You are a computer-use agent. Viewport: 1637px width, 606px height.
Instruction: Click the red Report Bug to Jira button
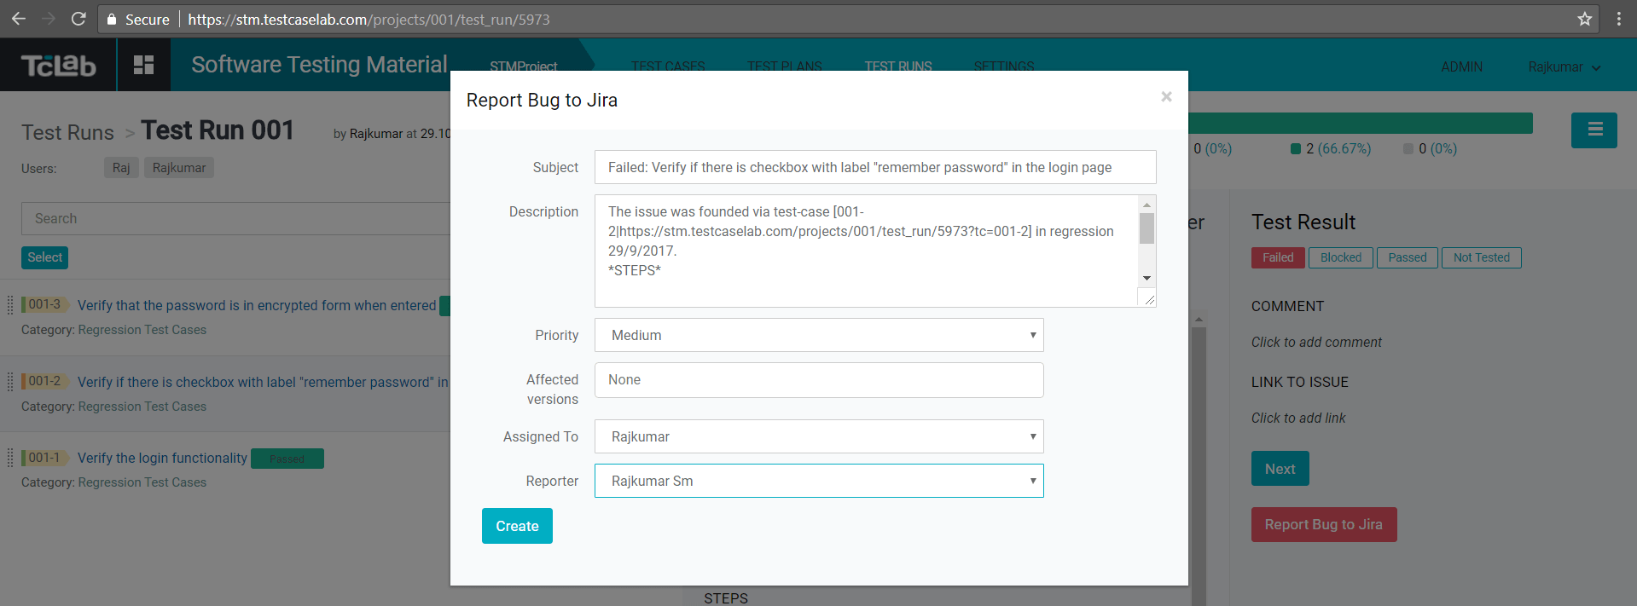coord(1324,524)
